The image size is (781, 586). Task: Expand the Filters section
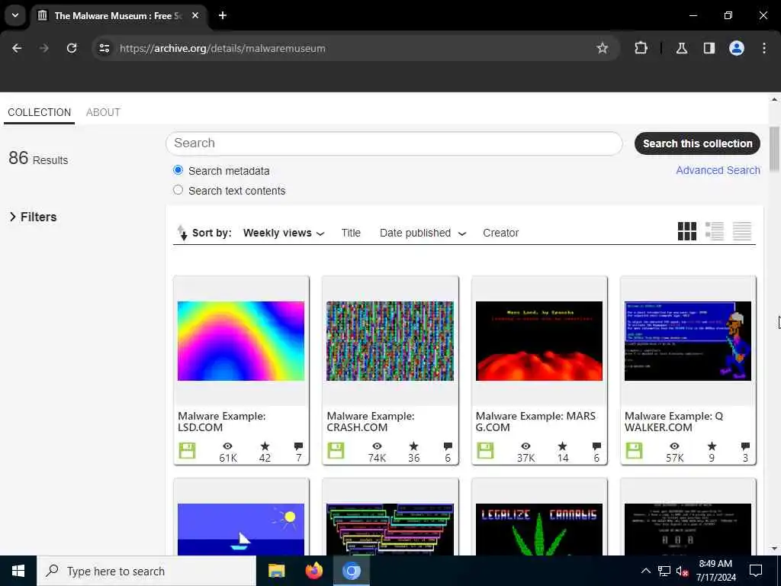pos(33,217)
